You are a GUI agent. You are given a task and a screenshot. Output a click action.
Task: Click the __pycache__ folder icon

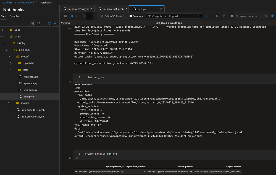pos(19,63)
